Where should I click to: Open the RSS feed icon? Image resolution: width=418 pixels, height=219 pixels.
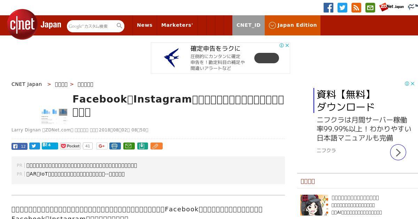pyautogui.click(x=356, y=8)
